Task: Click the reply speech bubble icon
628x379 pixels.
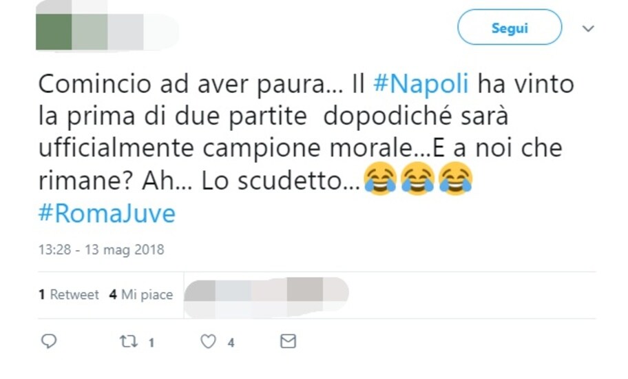Action: click(49, 341)
